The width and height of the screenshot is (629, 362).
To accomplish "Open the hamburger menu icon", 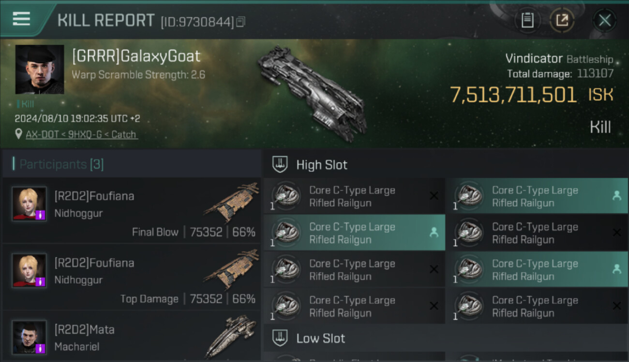I will point(21,19).
